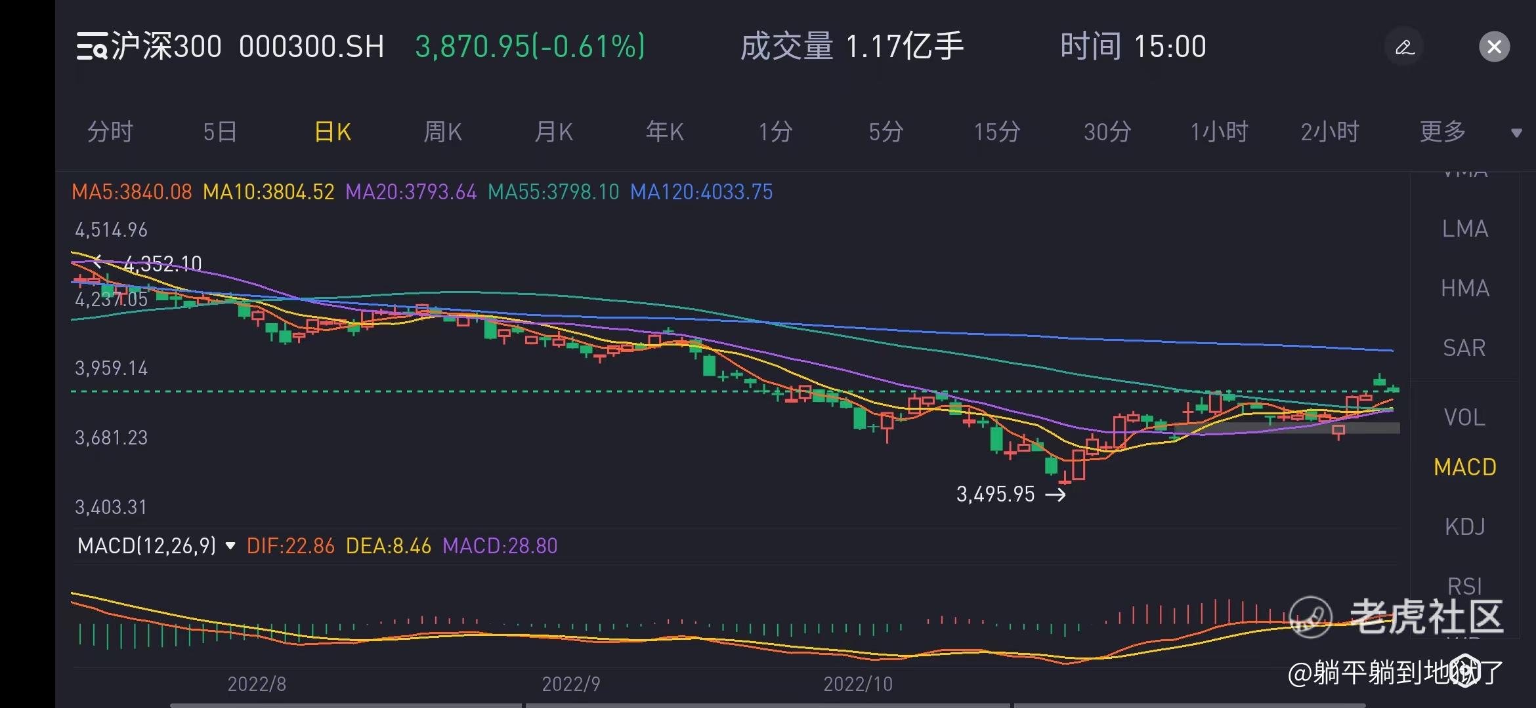1536x708 pixels.
Task: Switch to the 分时 tab
Action: (110, 132)
